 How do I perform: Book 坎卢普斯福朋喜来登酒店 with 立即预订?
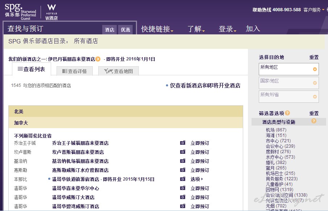[200, 152]
